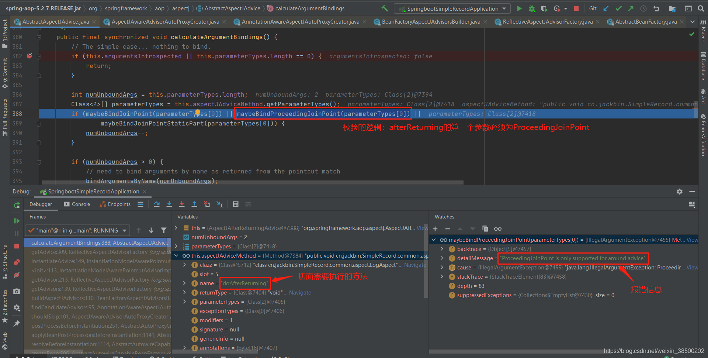Click the Navigate link next to clazz variable
Viewport: 708px width, 358px height.
pos(414,265)
